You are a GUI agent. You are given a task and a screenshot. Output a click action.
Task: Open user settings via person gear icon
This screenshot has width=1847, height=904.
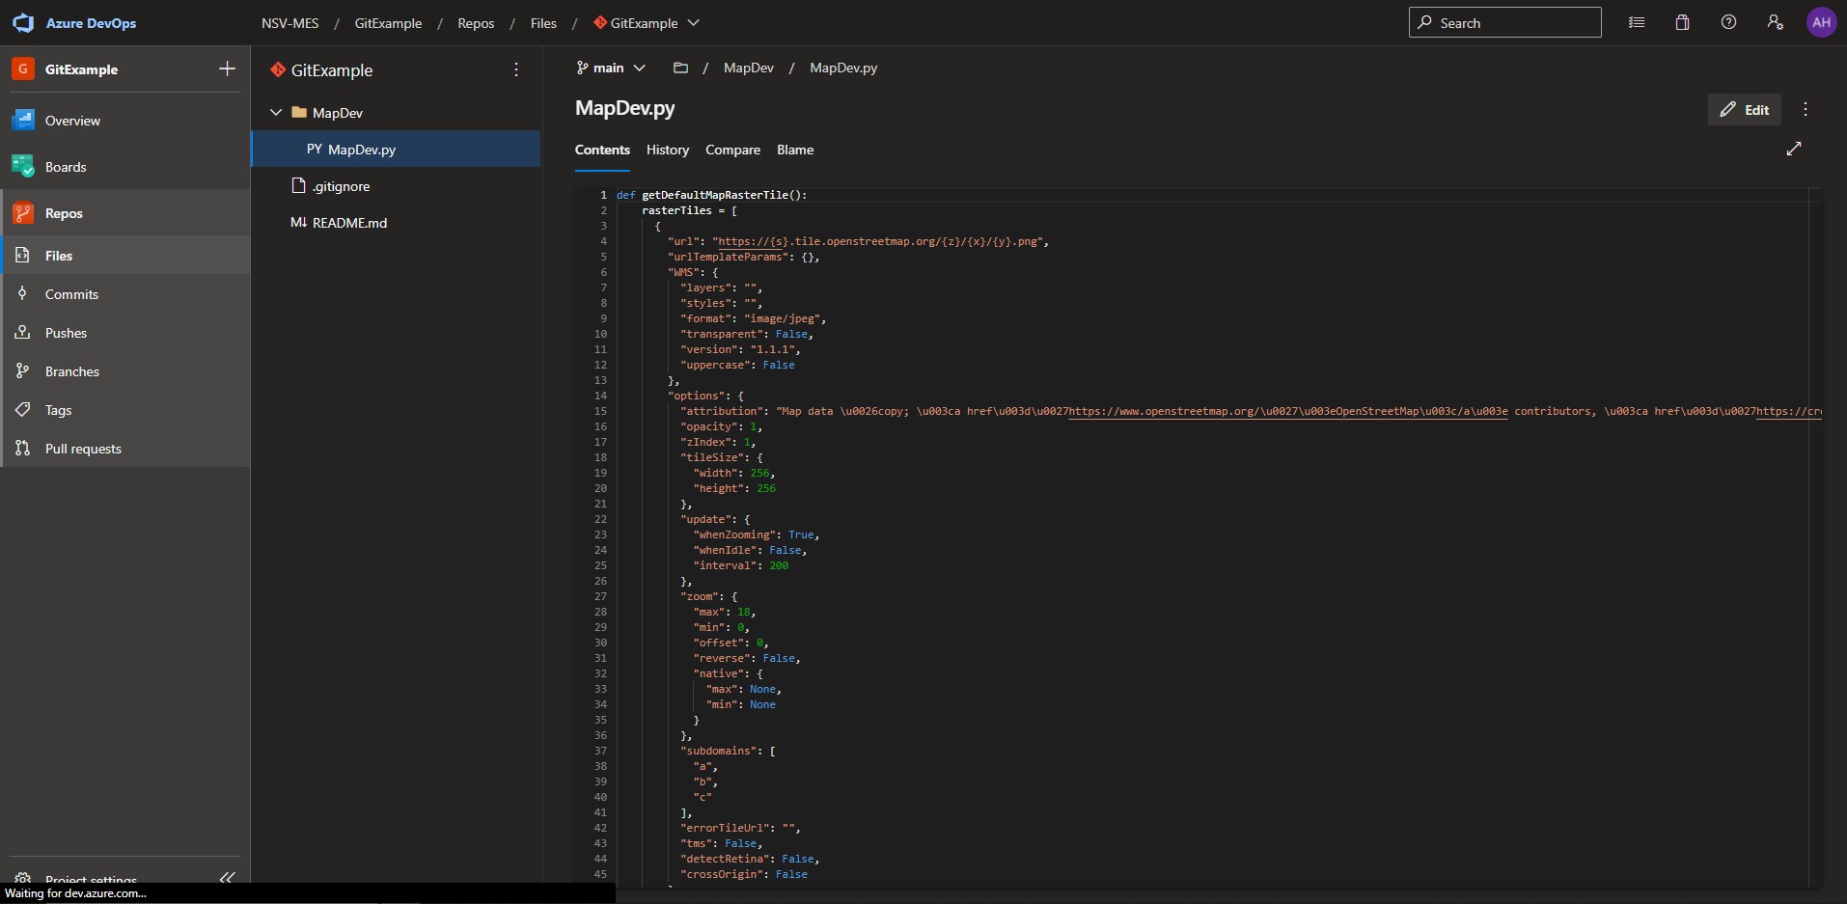pyautogui.click(x=1775, y=21)
